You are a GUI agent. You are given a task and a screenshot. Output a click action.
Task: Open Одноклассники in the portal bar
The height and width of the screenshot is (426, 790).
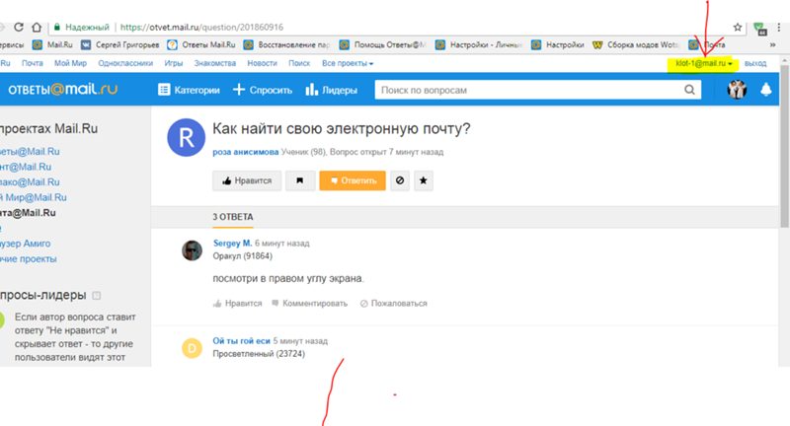coord(125,63)
